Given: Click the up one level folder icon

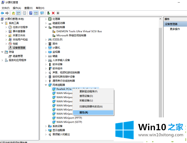Looking at the screenshot, I should click(x=13, y=13).
